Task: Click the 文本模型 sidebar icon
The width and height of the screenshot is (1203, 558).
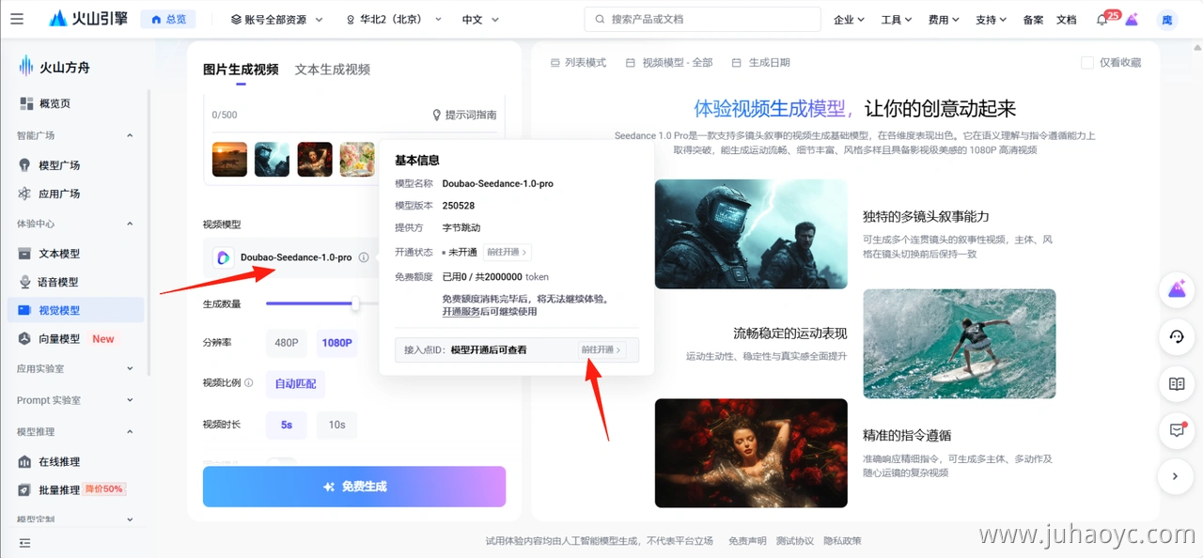Action: click(x=25, y=254)
